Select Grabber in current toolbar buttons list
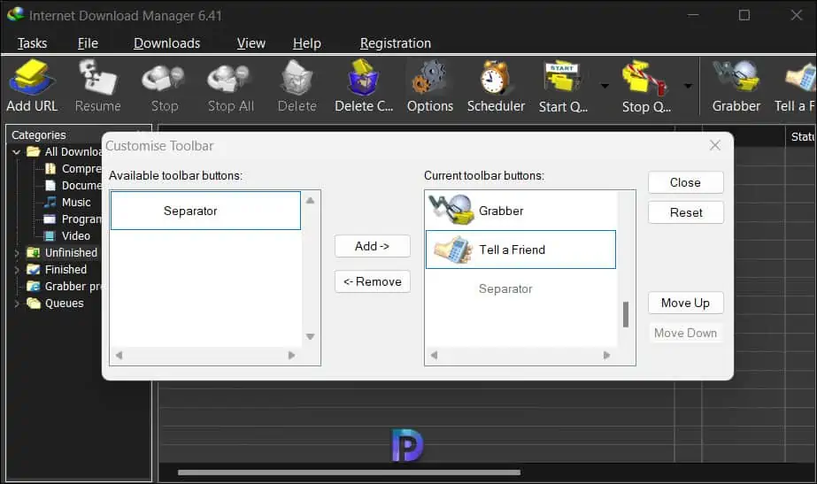 520,211
